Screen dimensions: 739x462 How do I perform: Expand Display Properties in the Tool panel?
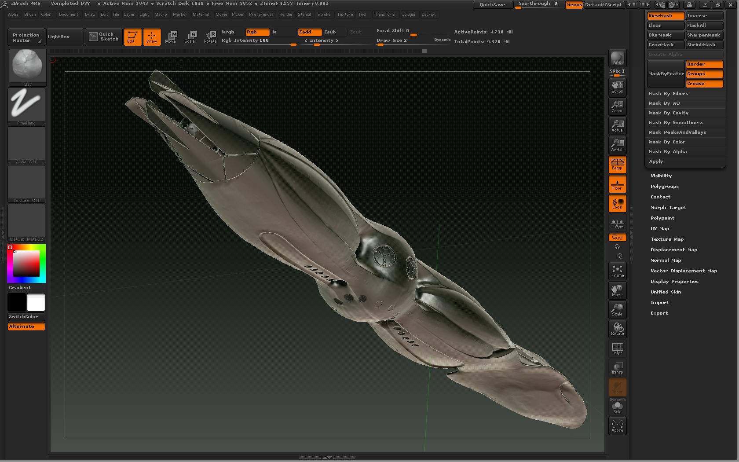click(674, 281)
